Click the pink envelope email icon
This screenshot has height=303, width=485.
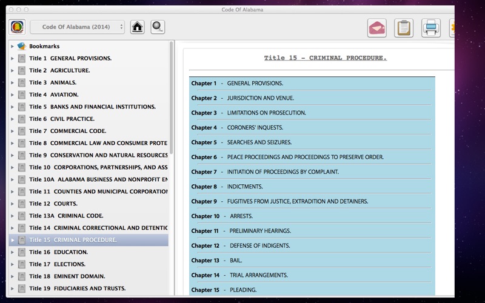pos(376,28)
